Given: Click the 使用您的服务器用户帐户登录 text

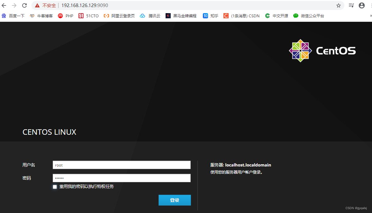Looking at the screenshot, I should (x=236, y=172).
